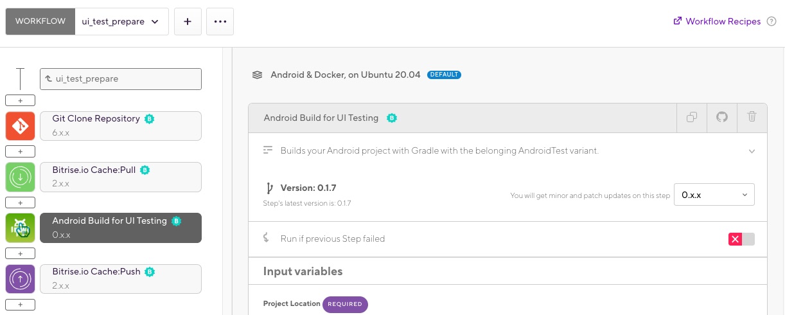Click the Bitrise.io Cache:Push step icon

point(20,278)
